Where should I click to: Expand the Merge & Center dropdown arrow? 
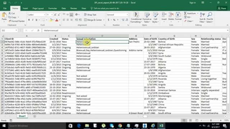click(x=103, y=20)
